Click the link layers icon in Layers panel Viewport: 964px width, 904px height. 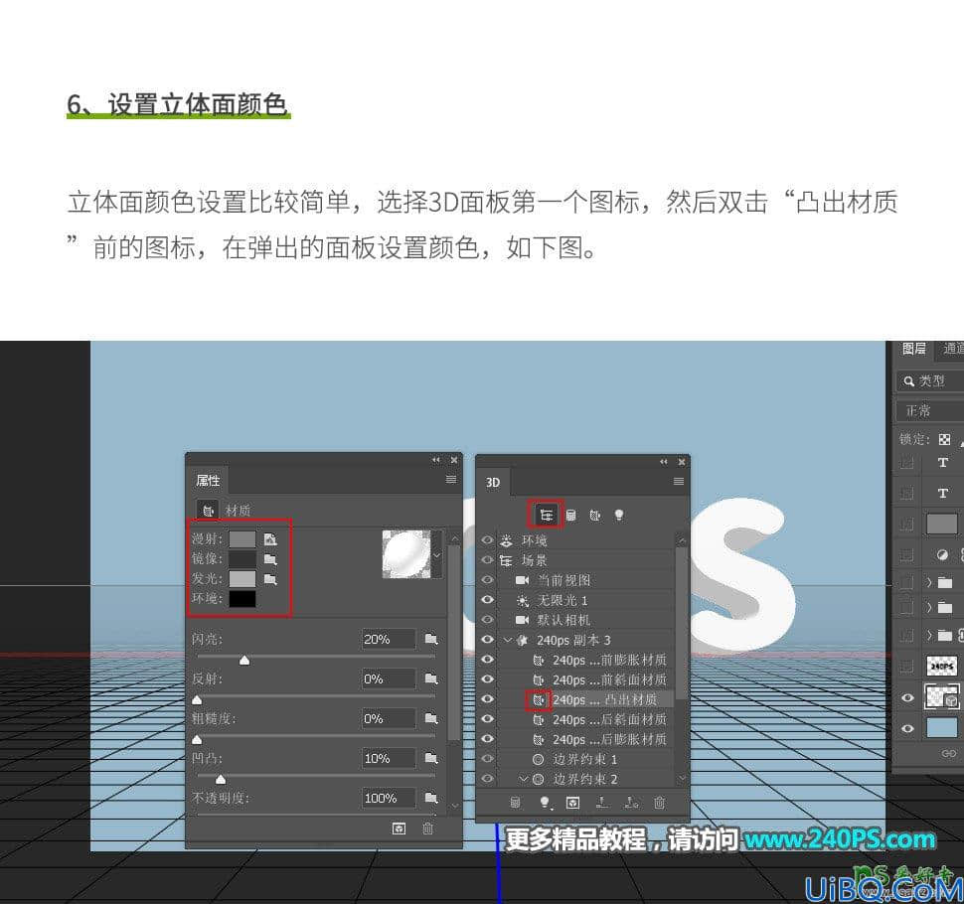(949, 753)
